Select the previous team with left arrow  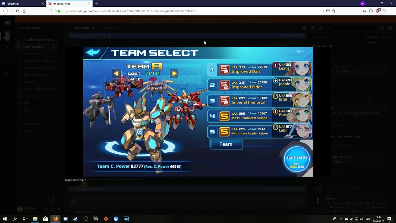pyautogui.click(x=116, y=73)
